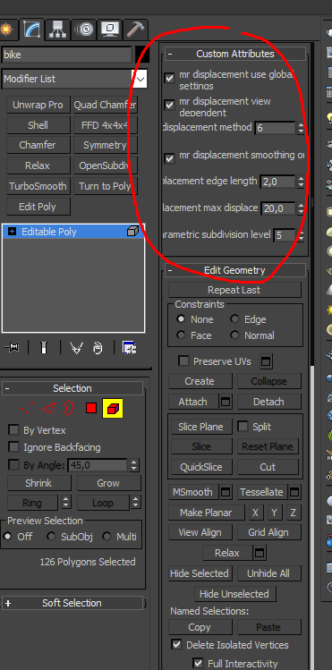The width and height of the screenshot is (332, 670).
Task: Collapse the Custom Attributes rollout
Action: 170,54
